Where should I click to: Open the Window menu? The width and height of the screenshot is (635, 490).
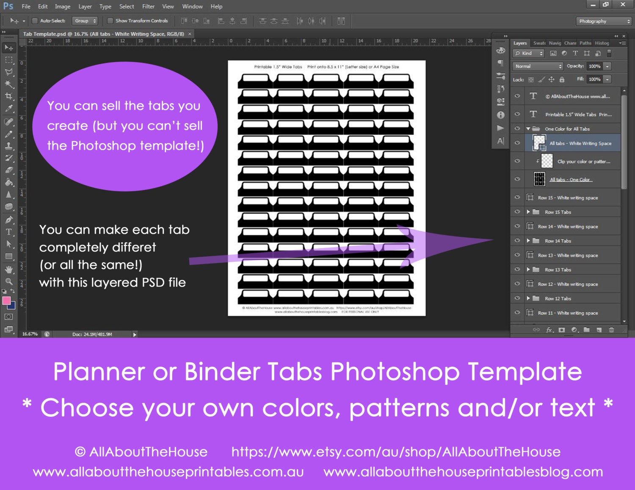point(192,6)
